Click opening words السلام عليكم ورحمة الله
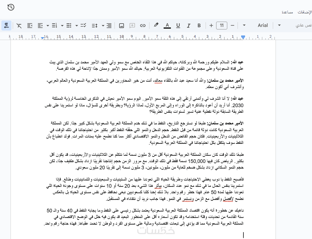Viewport: 312px width, 239px height. [211, 62]
